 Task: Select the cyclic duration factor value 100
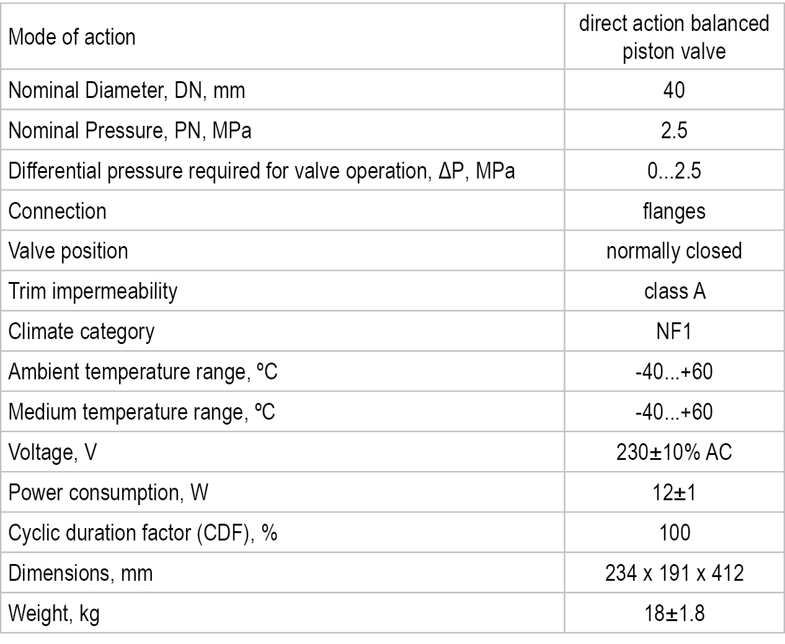[675, 532]
